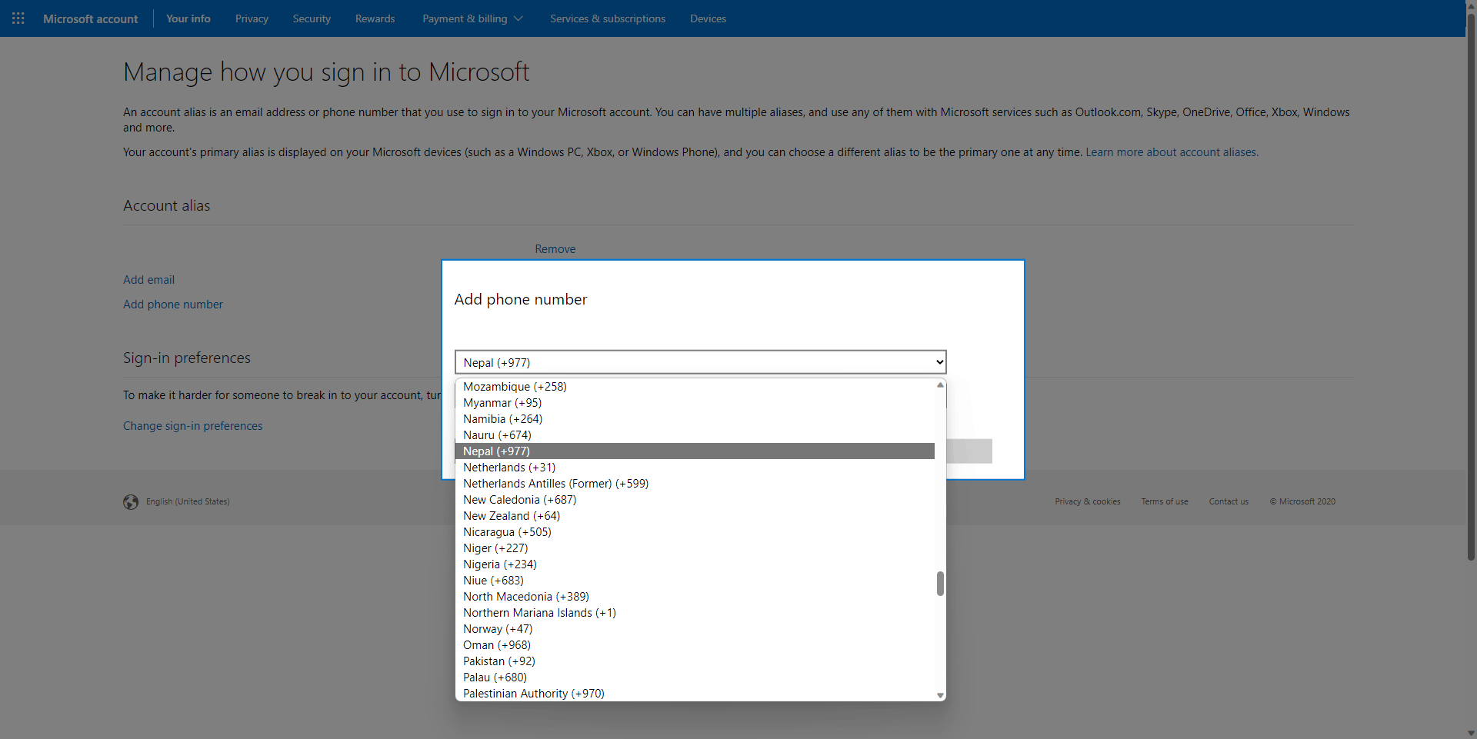
Task: Select Pakistan (+92) option
Action: (695, 661)
